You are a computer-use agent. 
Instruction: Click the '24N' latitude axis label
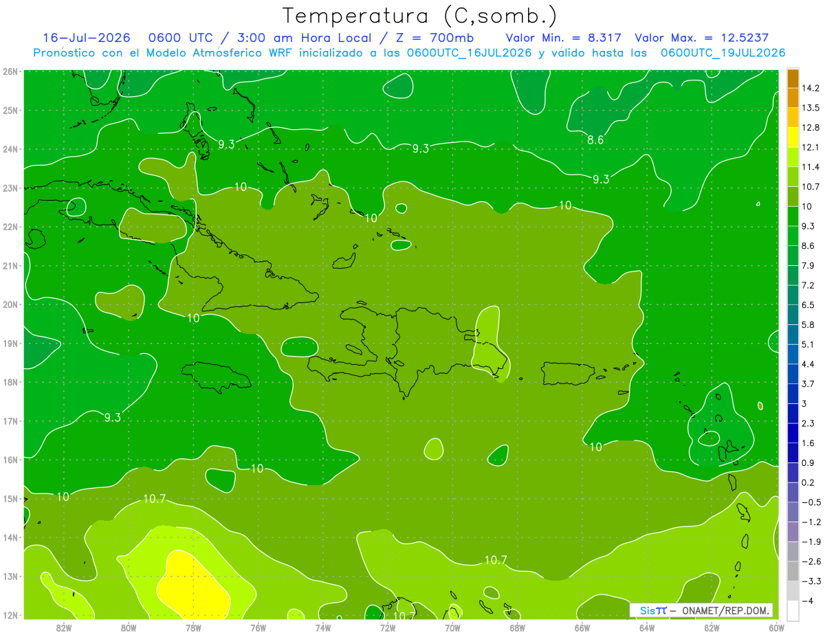tap(10, 149)
